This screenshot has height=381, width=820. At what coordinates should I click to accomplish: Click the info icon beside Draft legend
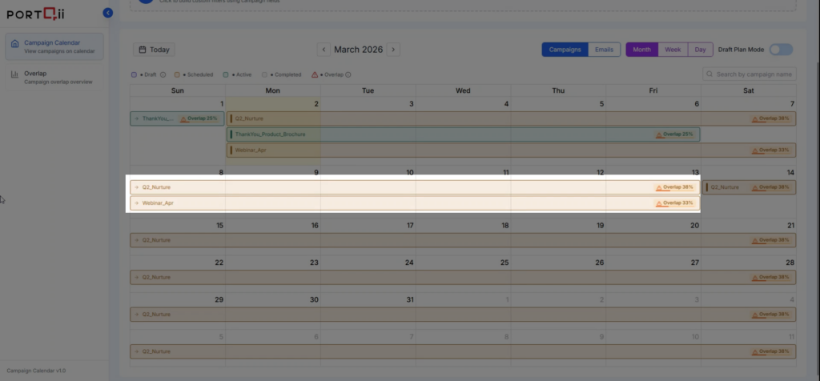pos(163,74)
